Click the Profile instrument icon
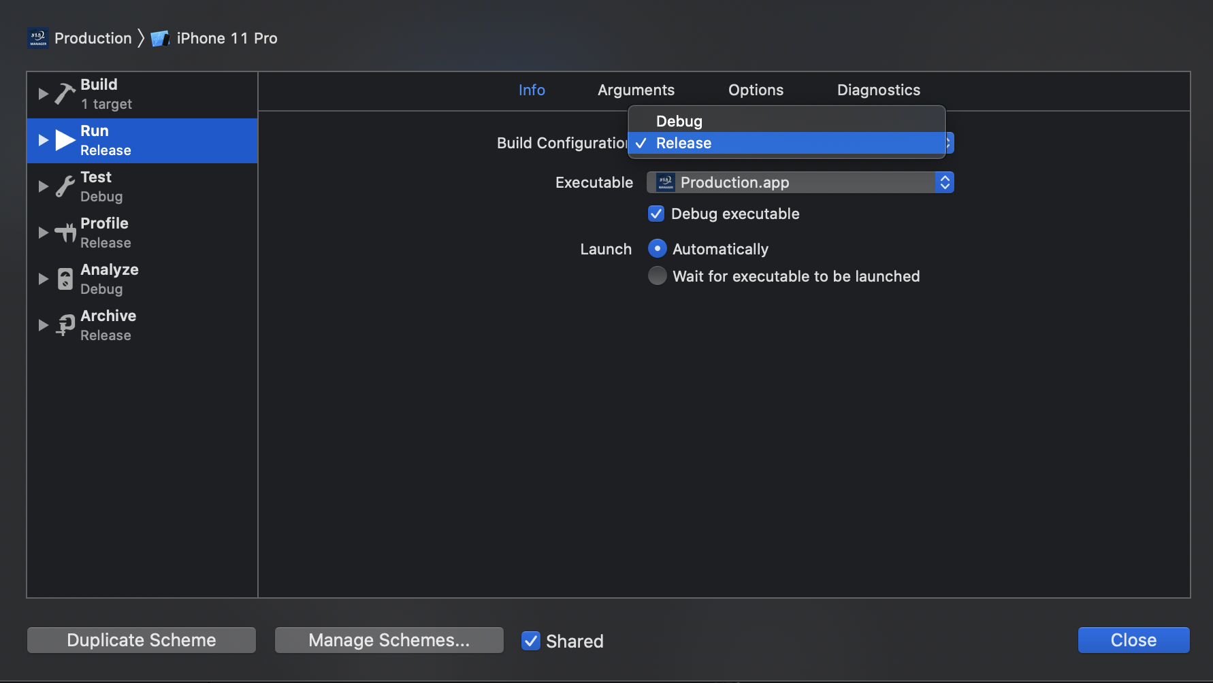Screen dimensions: 1213x683 (x=65, y=233)
